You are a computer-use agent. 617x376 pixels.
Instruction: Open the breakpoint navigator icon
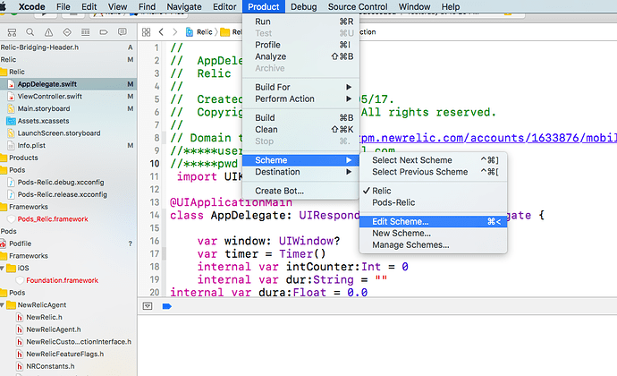pos(104,32)
